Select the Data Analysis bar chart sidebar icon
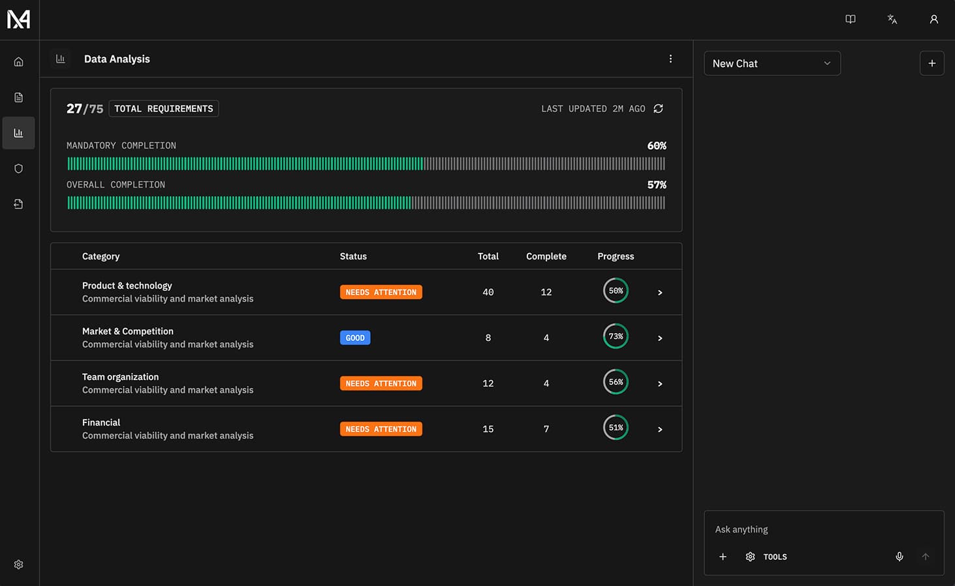 [x=18, y=132]
